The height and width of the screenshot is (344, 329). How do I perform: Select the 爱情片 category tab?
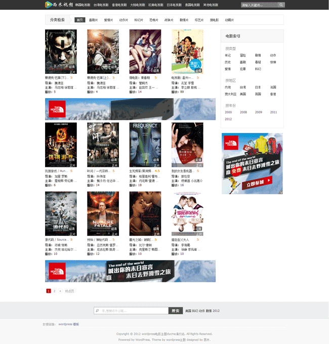[108, 20]
